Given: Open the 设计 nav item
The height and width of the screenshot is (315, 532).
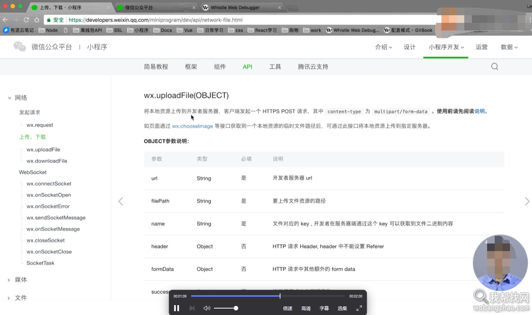Looking at the screenshot, I should click(409, 47).
